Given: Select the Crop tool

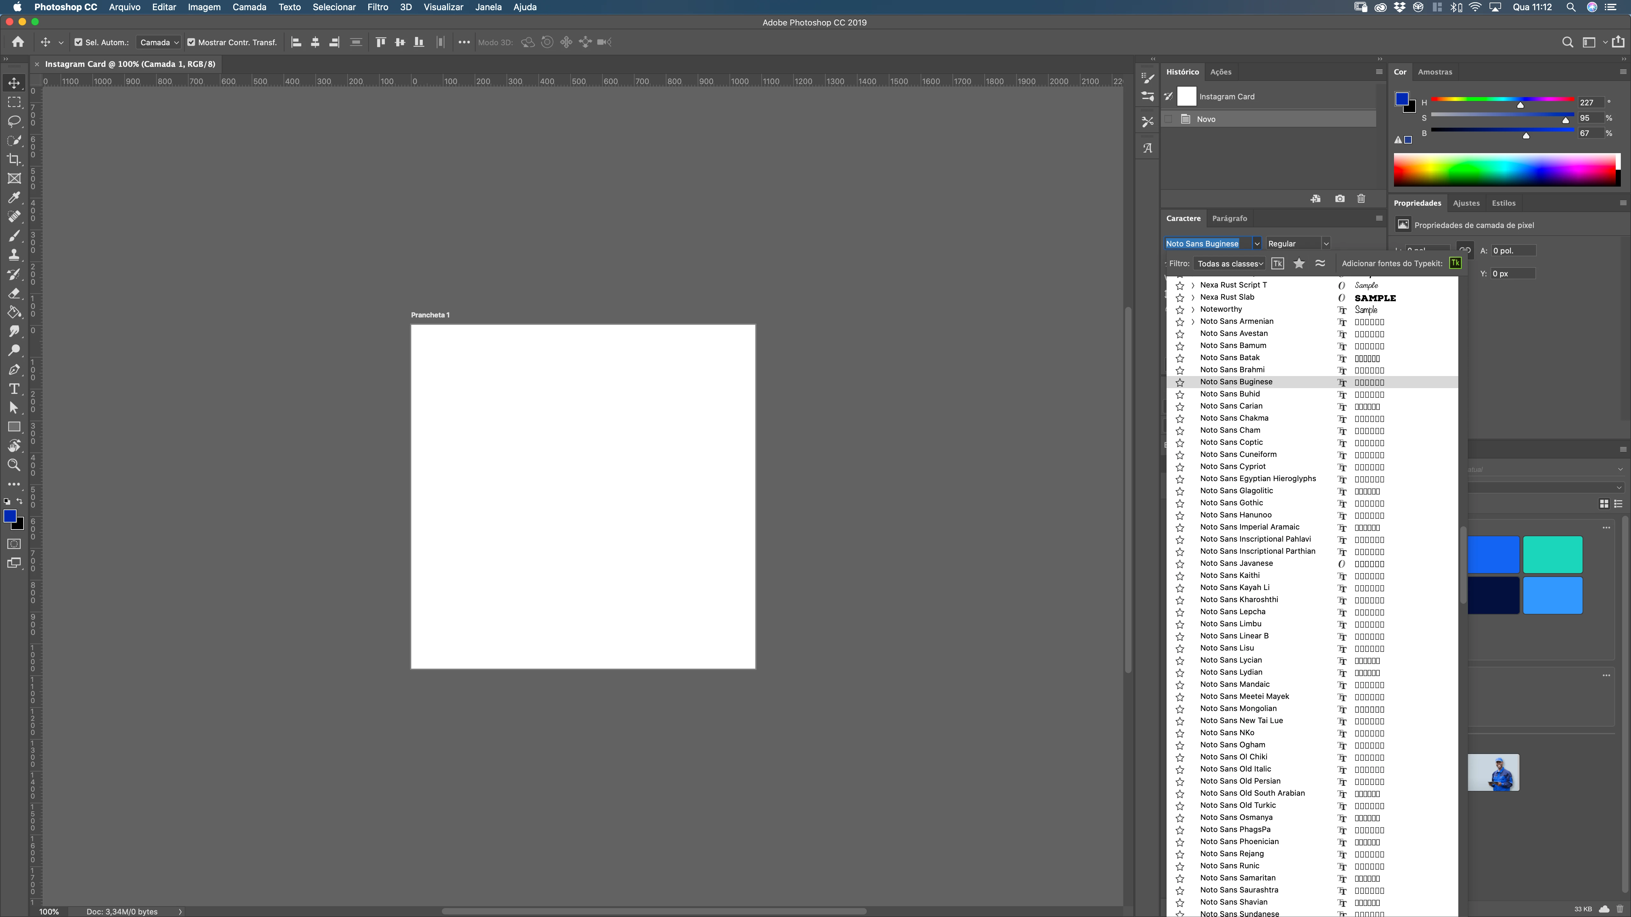Looking at the screenshot, I should 14,160.
